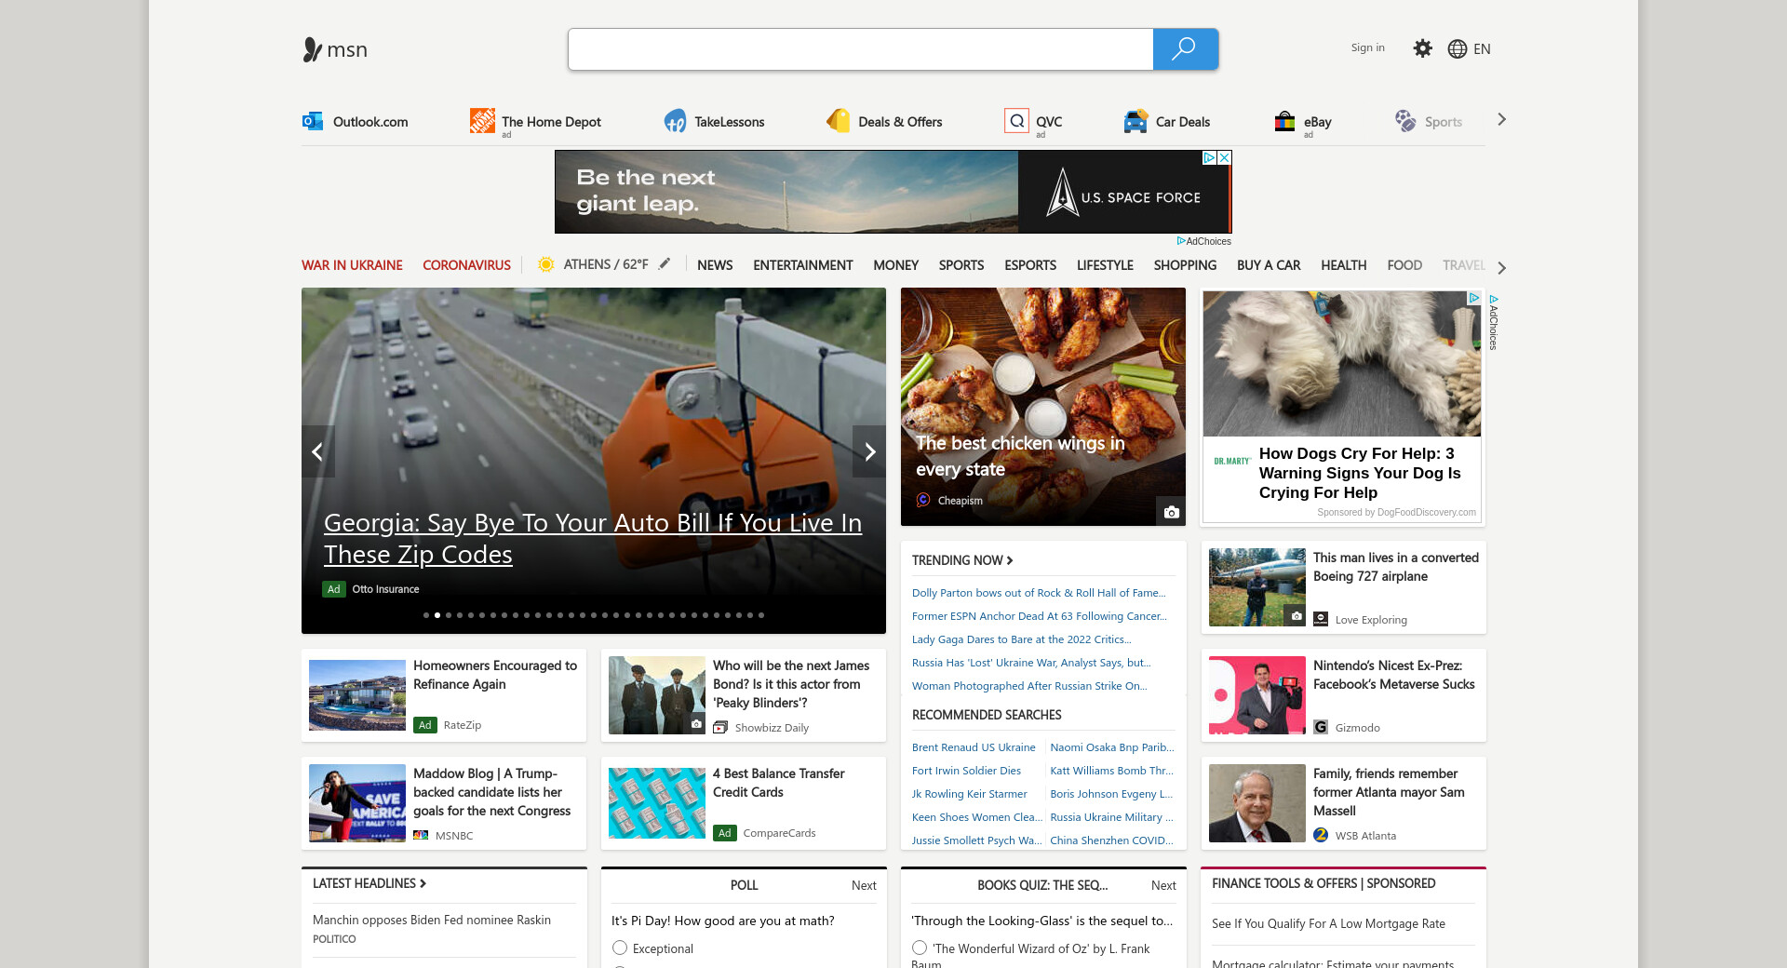The image size is (1787, 968).
Task: Close the U.S. Space Force ad
Action: [x=1225, y=158]
